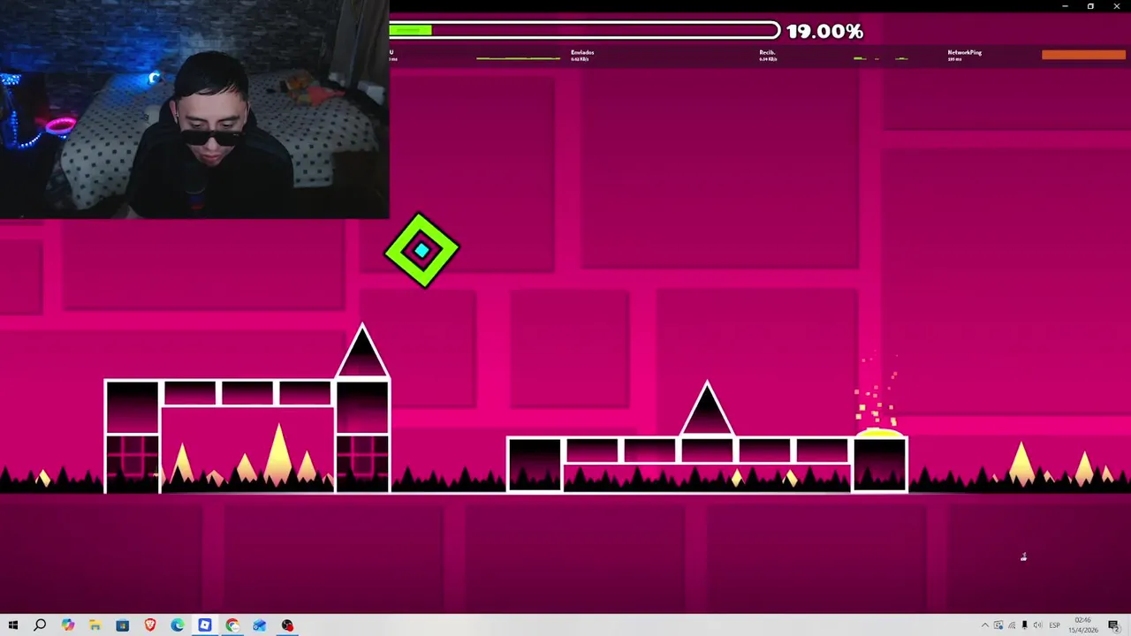Switch to the Roblox taskbar app

(205, 625)
